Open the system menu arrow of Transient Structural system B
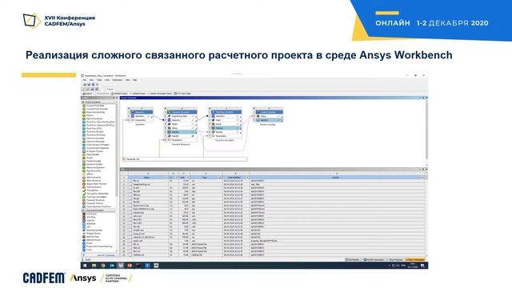Screen dimensions: 512x288 [x=166, y=108]
